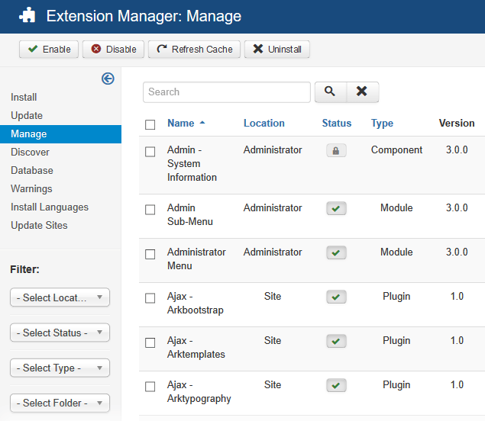The height and width of the screenshot is (421, 485).
Task: Toggle enabled status of Ajax - Arkbootstrap plugin
Action: click(336, 297)
